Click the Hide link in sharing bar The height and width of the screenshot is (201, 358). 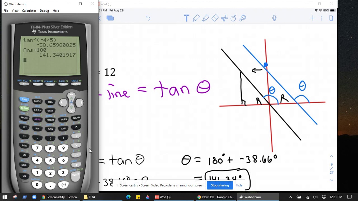239,185
